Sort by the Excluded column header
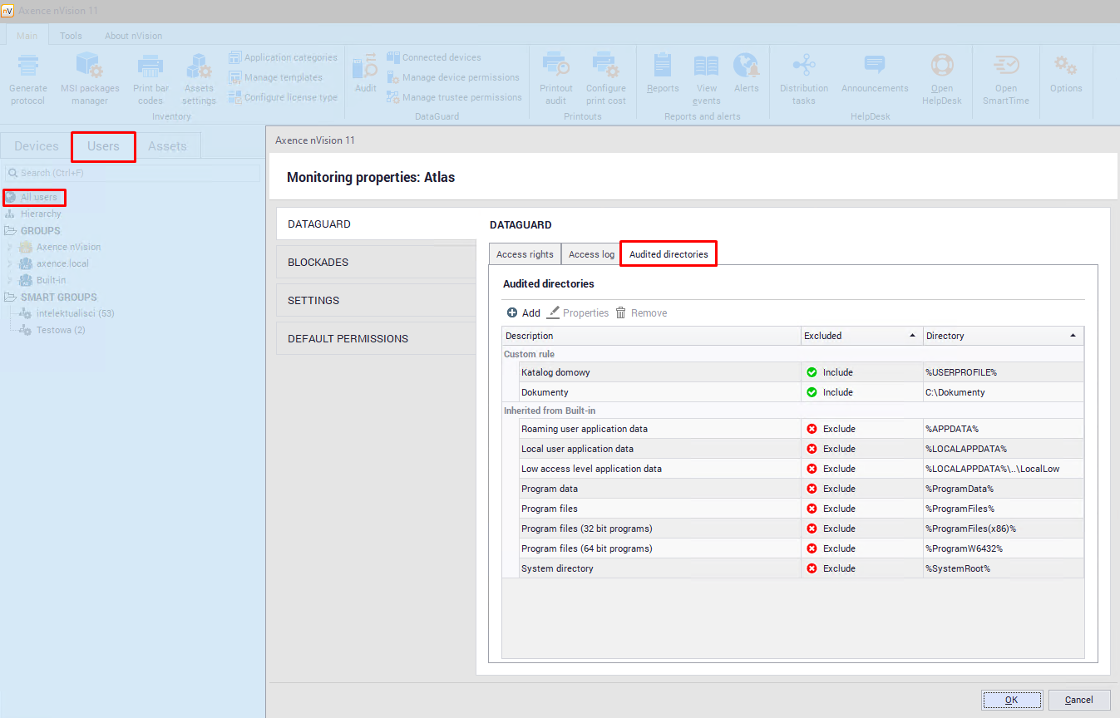The width and height of the screenshot is (1120, 718). coord(861,336)
